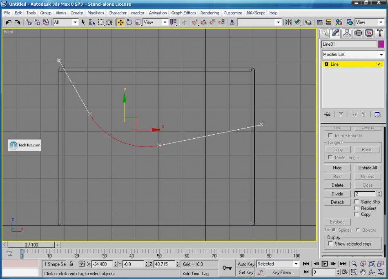Switch to the Create panel tab
Screen dimensions: 388x279
click(325, 33)
